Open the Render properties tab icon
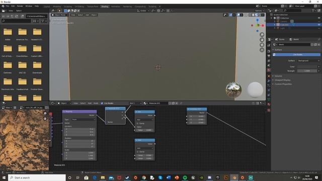322x181 pixels. (269, 51)
